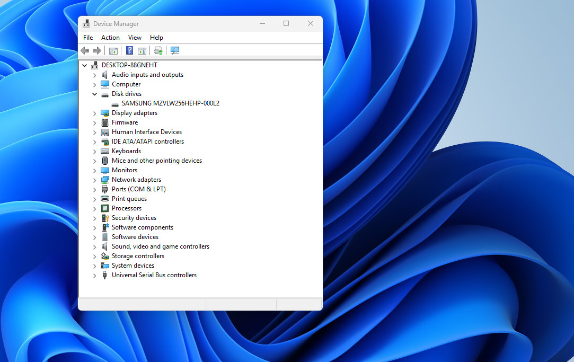
Task: Click the Forward arrow toolbar icon
Action: [x=97, y=51]
